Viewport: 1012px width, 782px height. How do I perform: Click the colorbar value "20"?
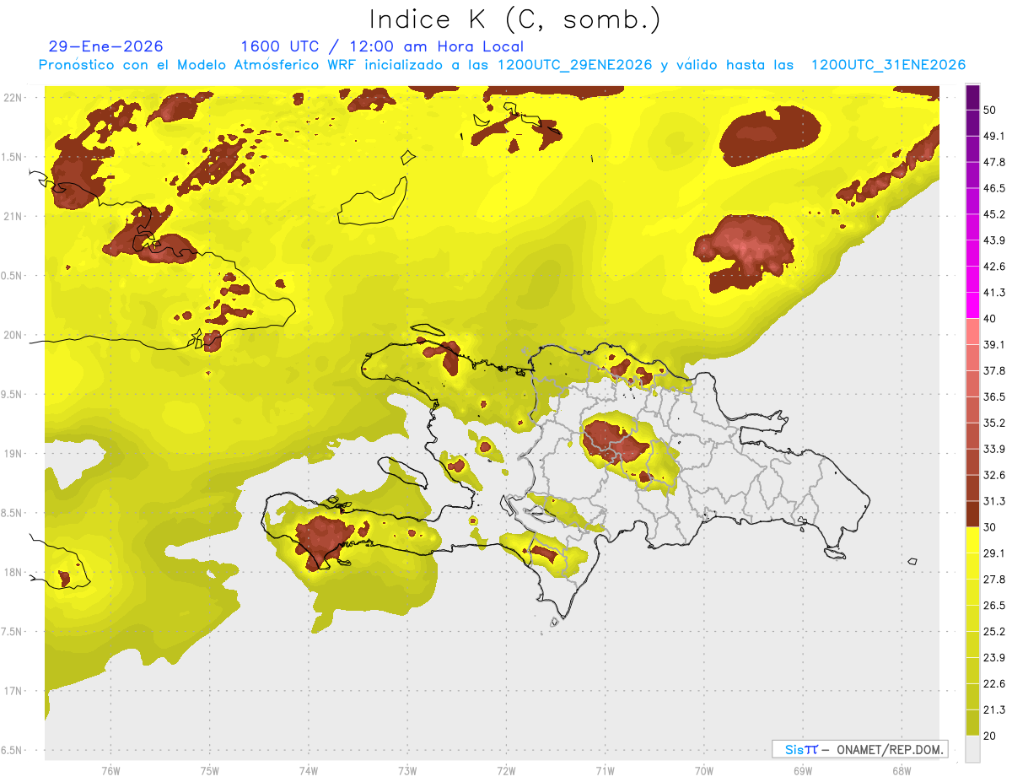[x=991, y=736]
